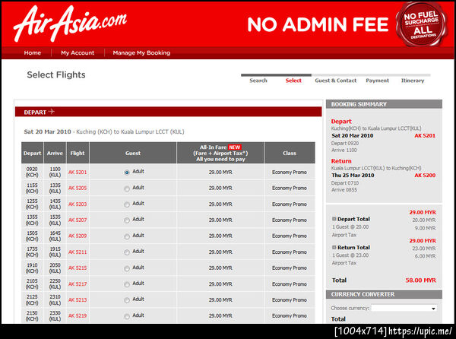Click 'Thu 25 Mar 2010' return date

[x=353, y=176]
